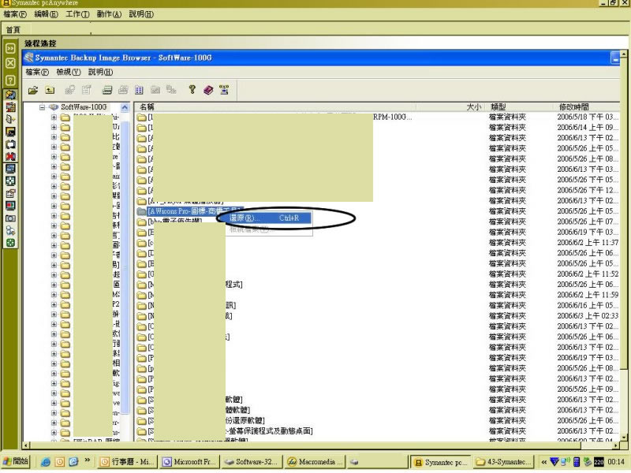The image size is (631, 473).
Task: Collapse the SoftWare-100G root tree node
Action: coord(42,107)
